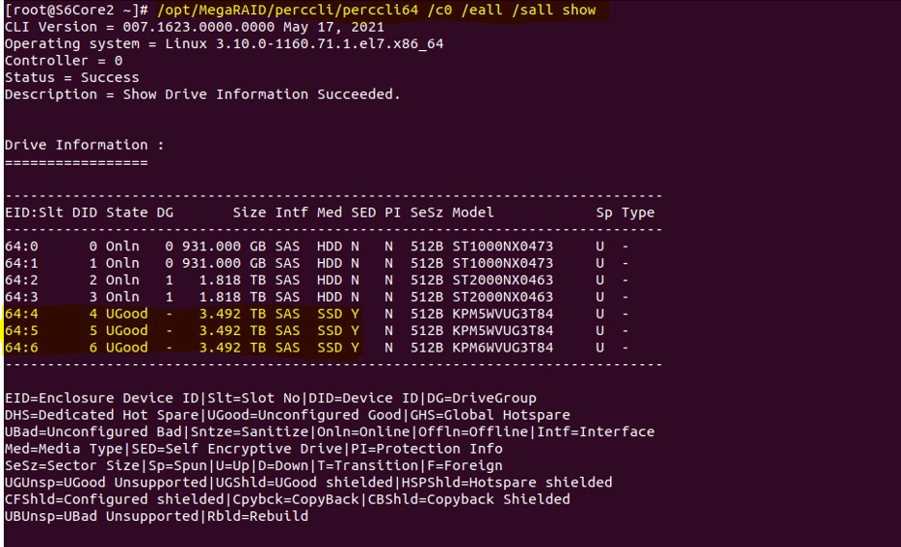Click the SED column header
Screen dimensions: 901x547
tap(363, 212)
